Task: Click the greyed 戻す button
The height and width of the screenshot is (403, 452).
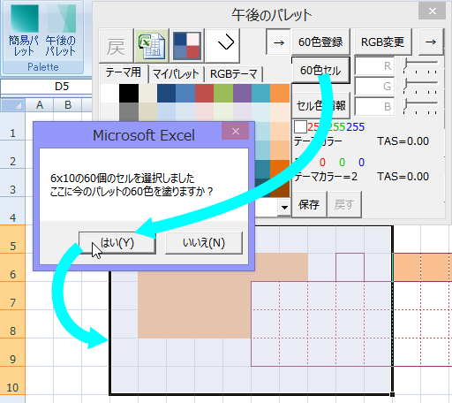Action: pos(344,204)
